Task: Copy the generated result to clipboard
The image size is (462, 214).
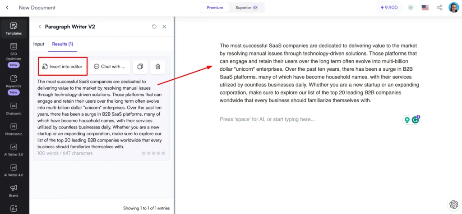Action: [140, 67]
